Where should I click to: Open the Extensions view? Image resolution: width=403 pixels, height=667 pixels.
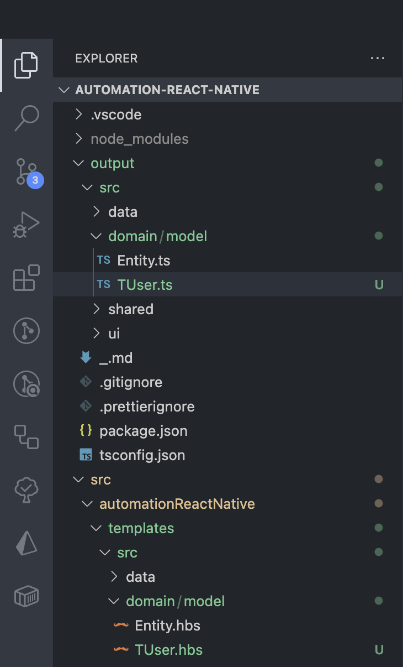pyautogui.click(x=26, y=278)
